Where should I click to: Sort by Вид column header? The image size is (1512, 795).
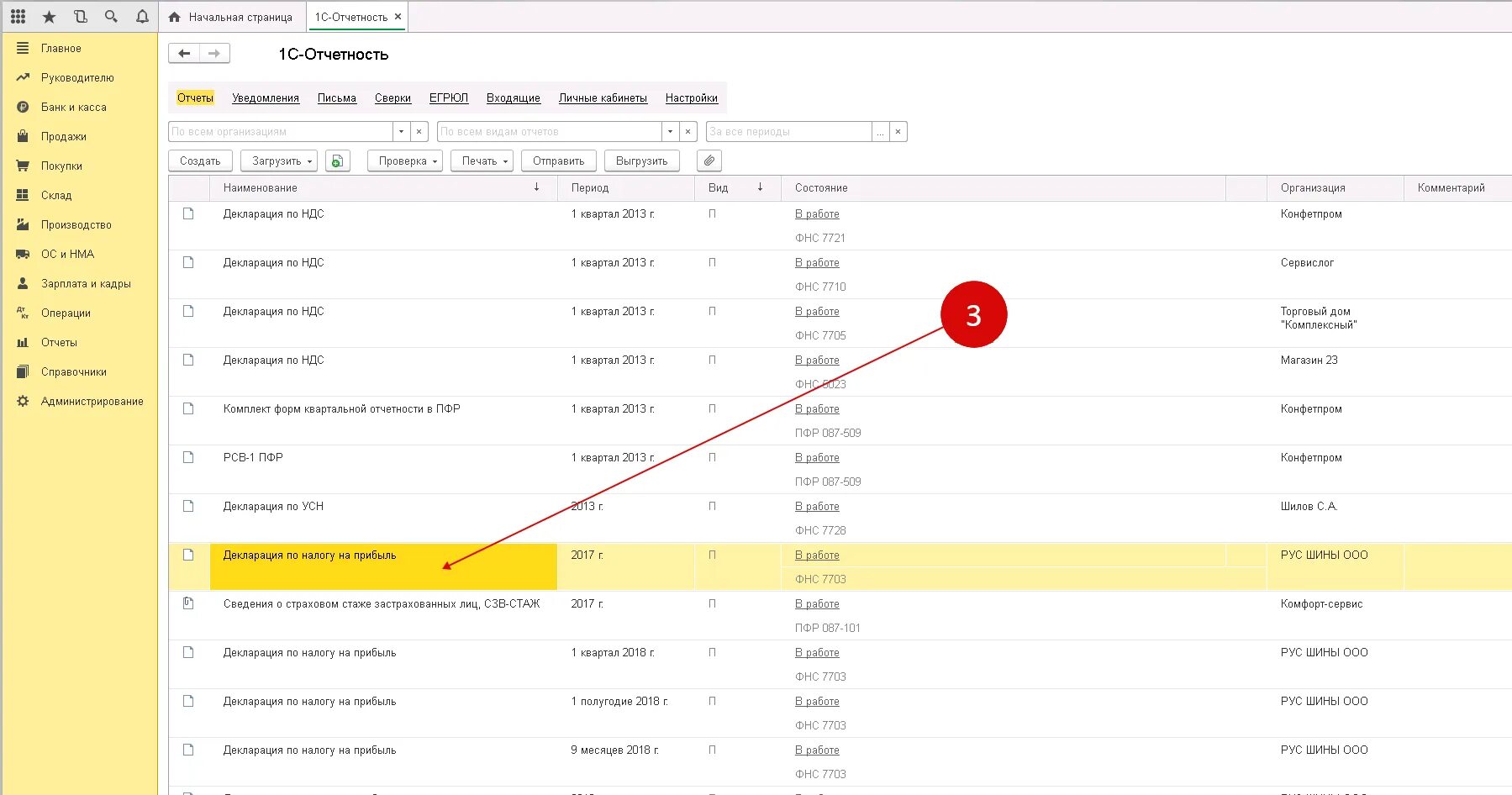click(738, 187)
